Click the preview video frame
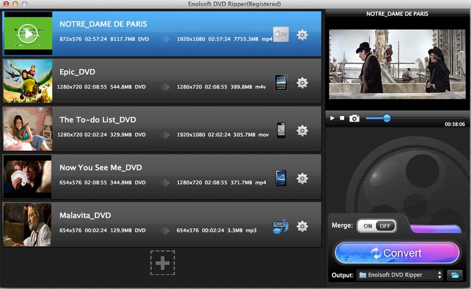The width and height of the screenshot is (471, 289). 397,64
